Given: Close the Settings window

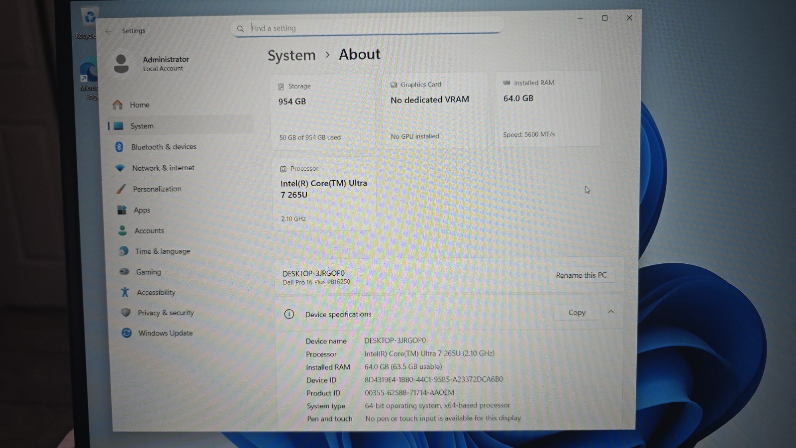Looking at the screenshot, I should (629, 17).
